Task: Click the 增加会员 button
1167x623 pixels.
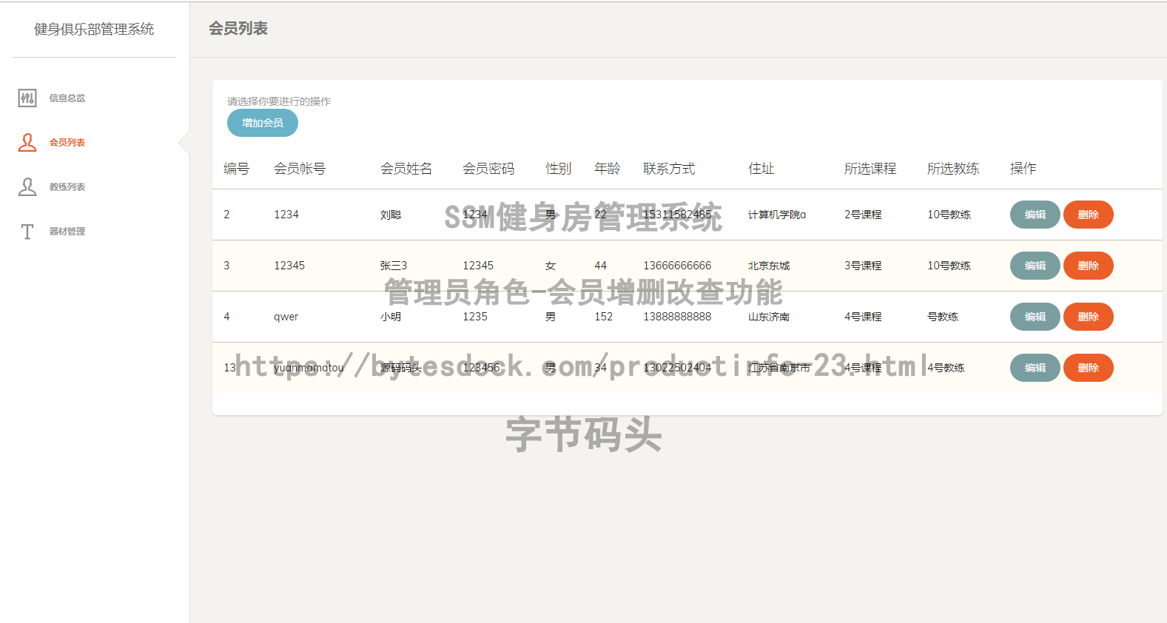Action: point(263,123)
